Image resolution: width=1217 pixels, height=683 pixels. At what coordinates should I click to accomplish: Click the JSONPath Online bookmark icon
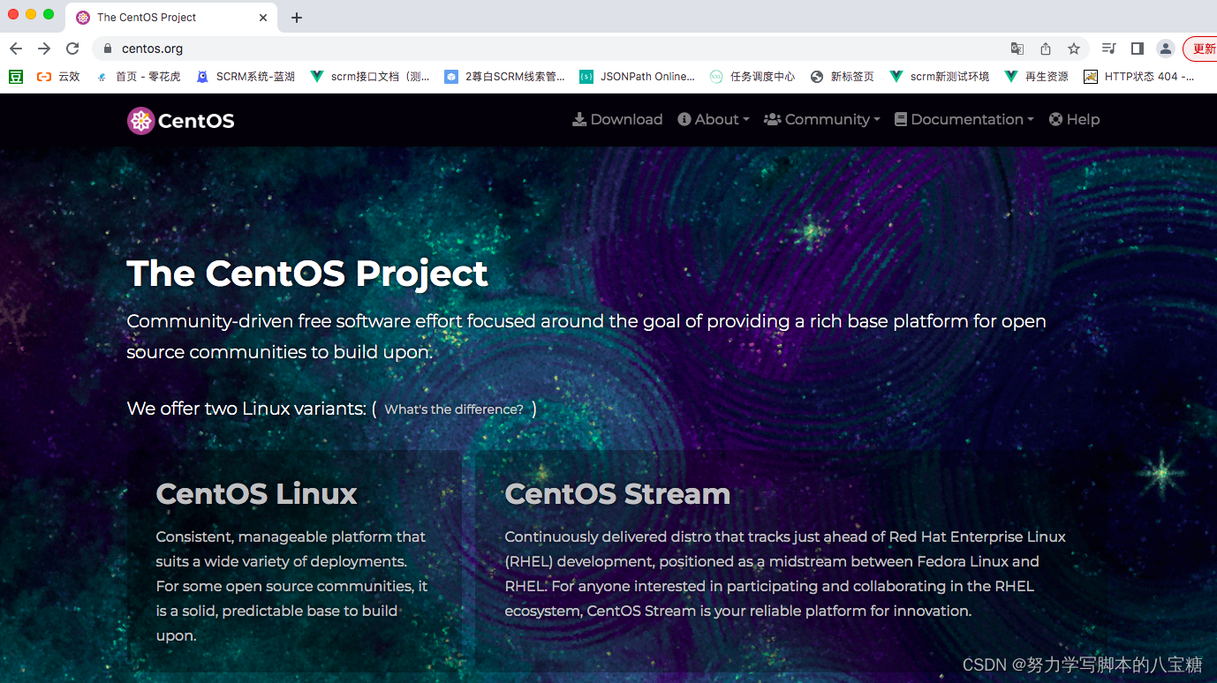click(586, 76)
